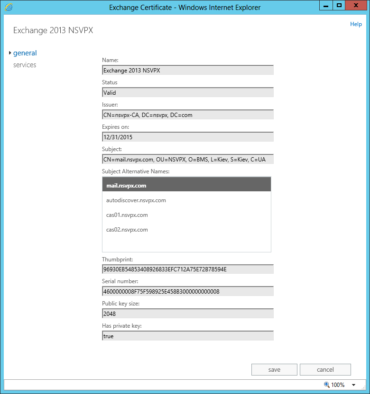Image resolution: width=370 pixels, height=394 pixels.
Task: Click the Serial number field
Action: point(188,292)
